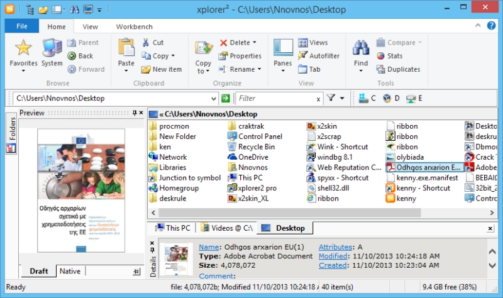
Task: Switch to drive D
Action: pyautogui.click(x=391, y=98)
